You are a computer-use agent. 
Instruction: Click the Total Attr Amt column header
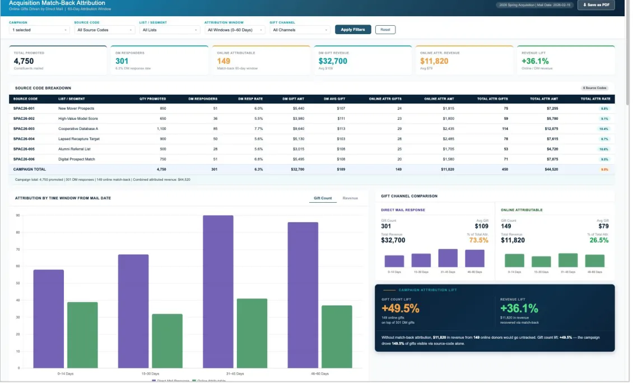coord(544,99)
